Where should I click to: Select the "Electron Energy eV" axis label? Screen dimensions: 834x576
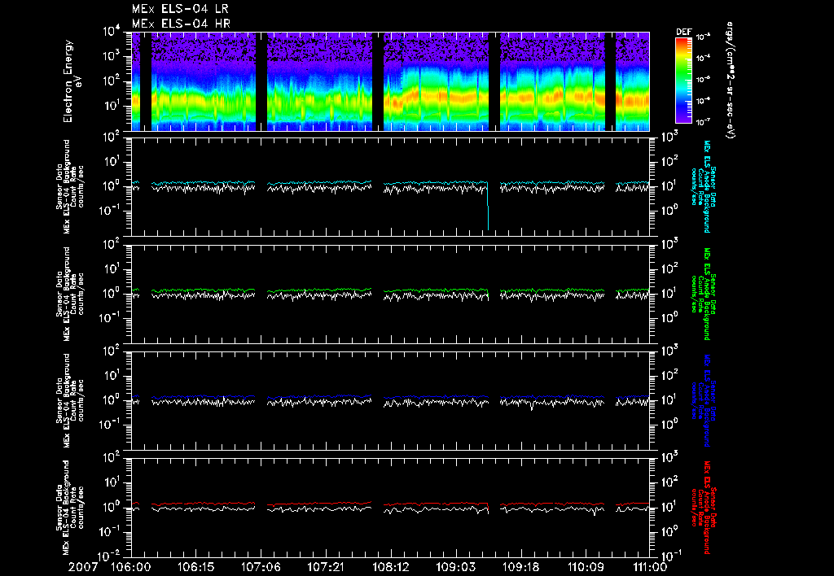click(72, 81)
